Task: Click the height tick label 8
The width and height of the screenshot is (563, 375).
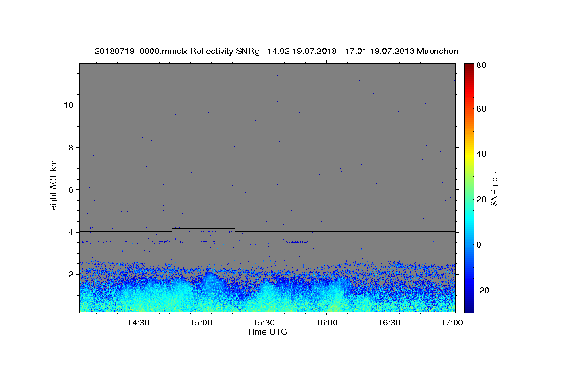Action: click(x=72, y=147)
